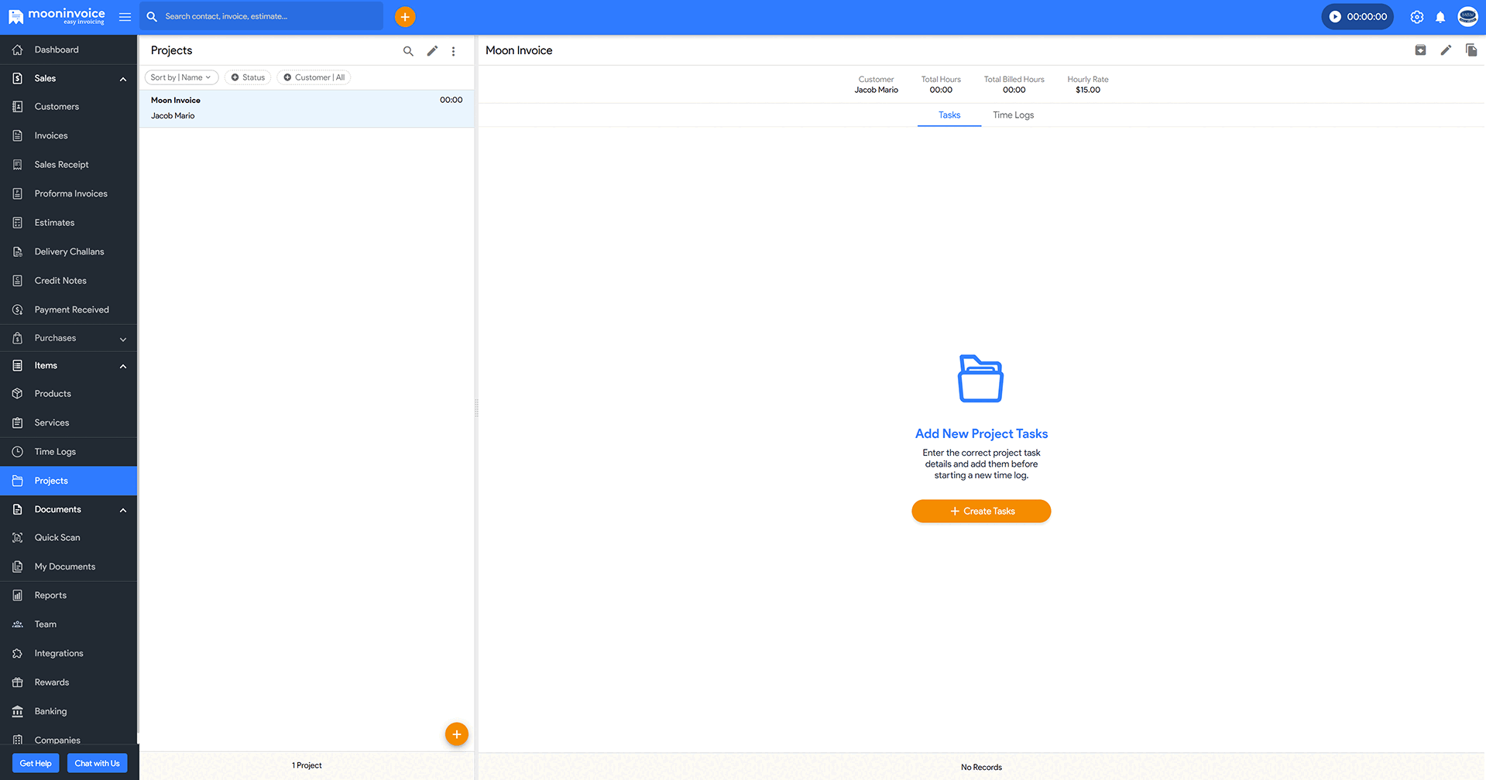Click the Time Logs clock icon
This screenshot has width=1486, height=780.
18,452
